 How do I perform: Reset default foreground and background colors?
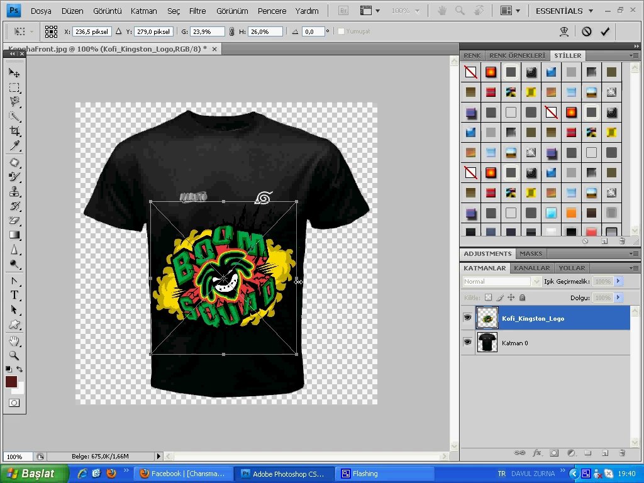[9, 369]
